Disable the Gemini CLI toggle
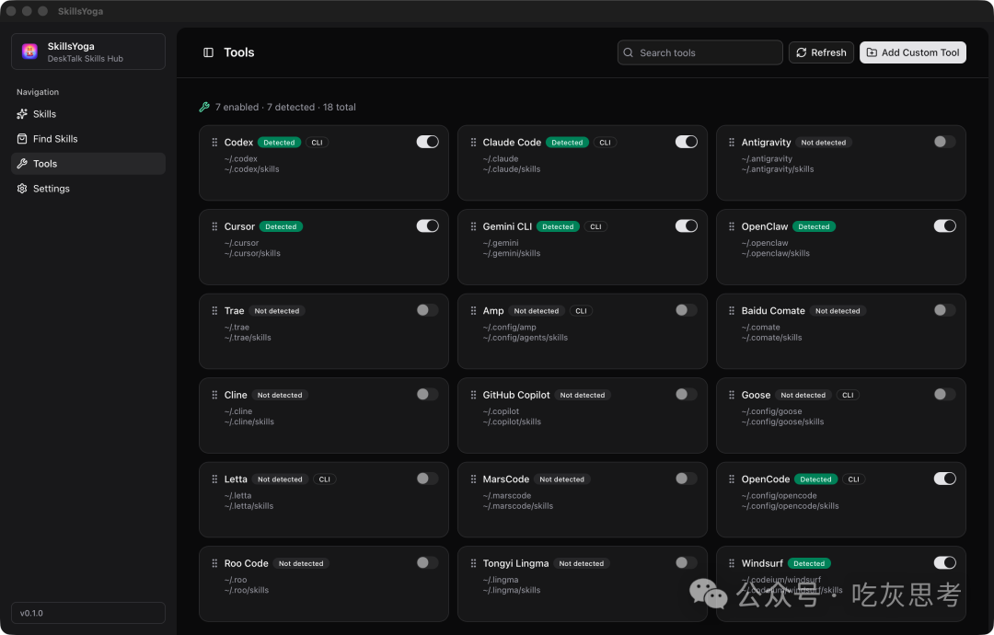This screenshot has width=994, height=635. [x=686, y=225]
